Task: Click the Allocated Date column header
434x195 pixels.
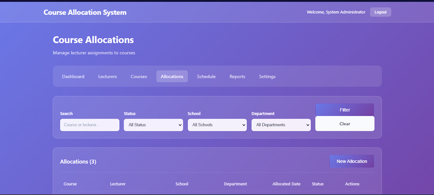Action: 286,184
